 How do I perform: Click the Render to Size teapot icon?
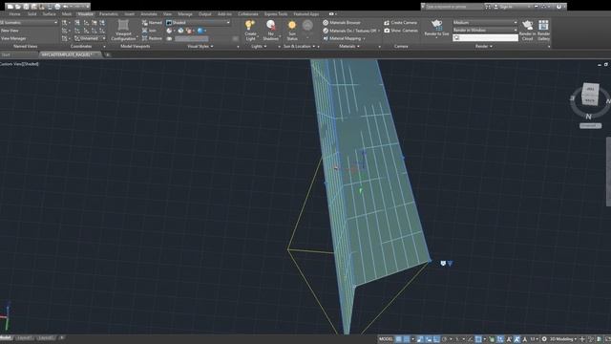pyautogui.click(x=436, y=25)
